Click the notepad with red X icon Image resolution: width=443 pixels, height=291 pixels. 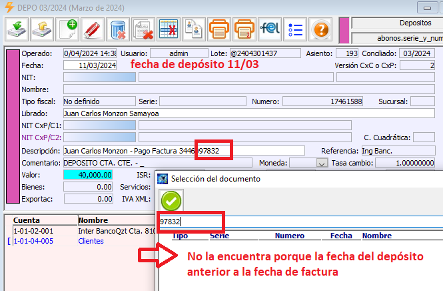point(143,30)
